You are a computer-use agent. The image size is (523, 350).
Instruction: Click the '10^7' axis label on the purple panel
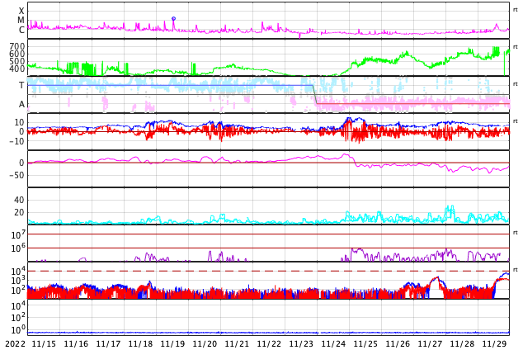click(18, 235)
